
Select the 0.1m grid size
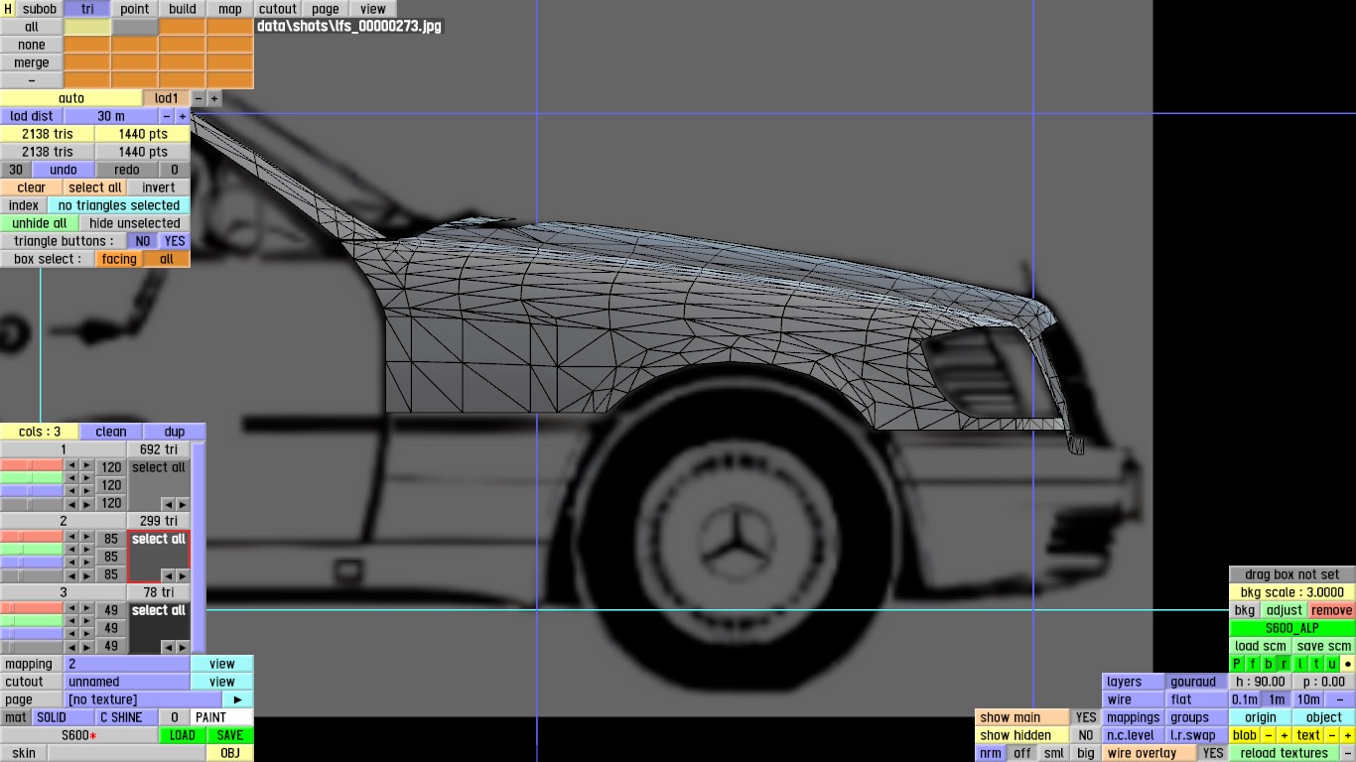pyautogui.click(x=1245, y=699)
